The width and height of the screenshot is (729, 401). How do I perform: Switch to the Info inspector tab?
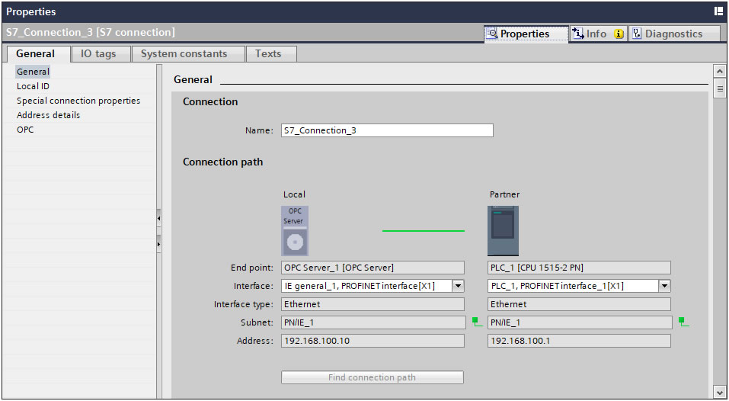[x=598, y=34]
